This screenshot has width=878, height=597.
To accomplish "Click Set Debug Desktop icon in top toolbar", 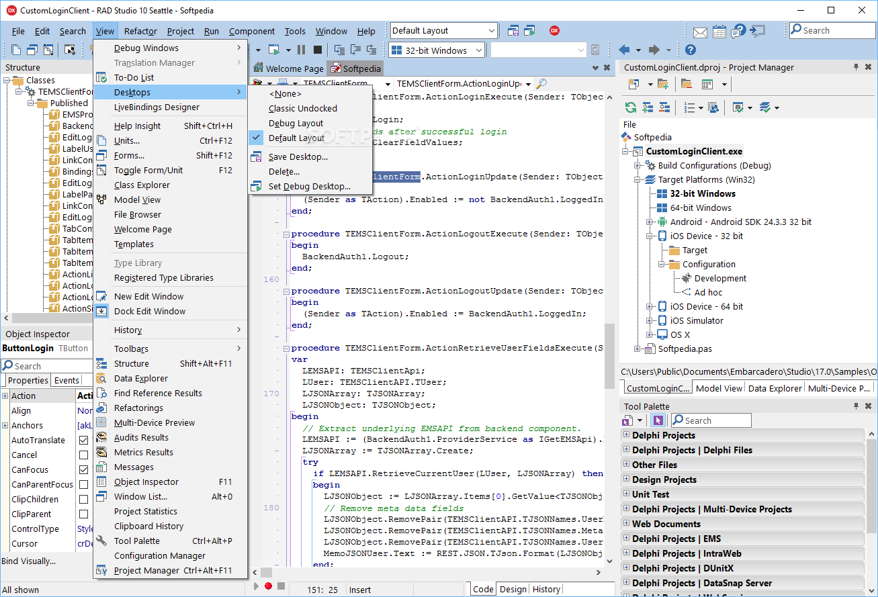I will [x=530, y=30].
